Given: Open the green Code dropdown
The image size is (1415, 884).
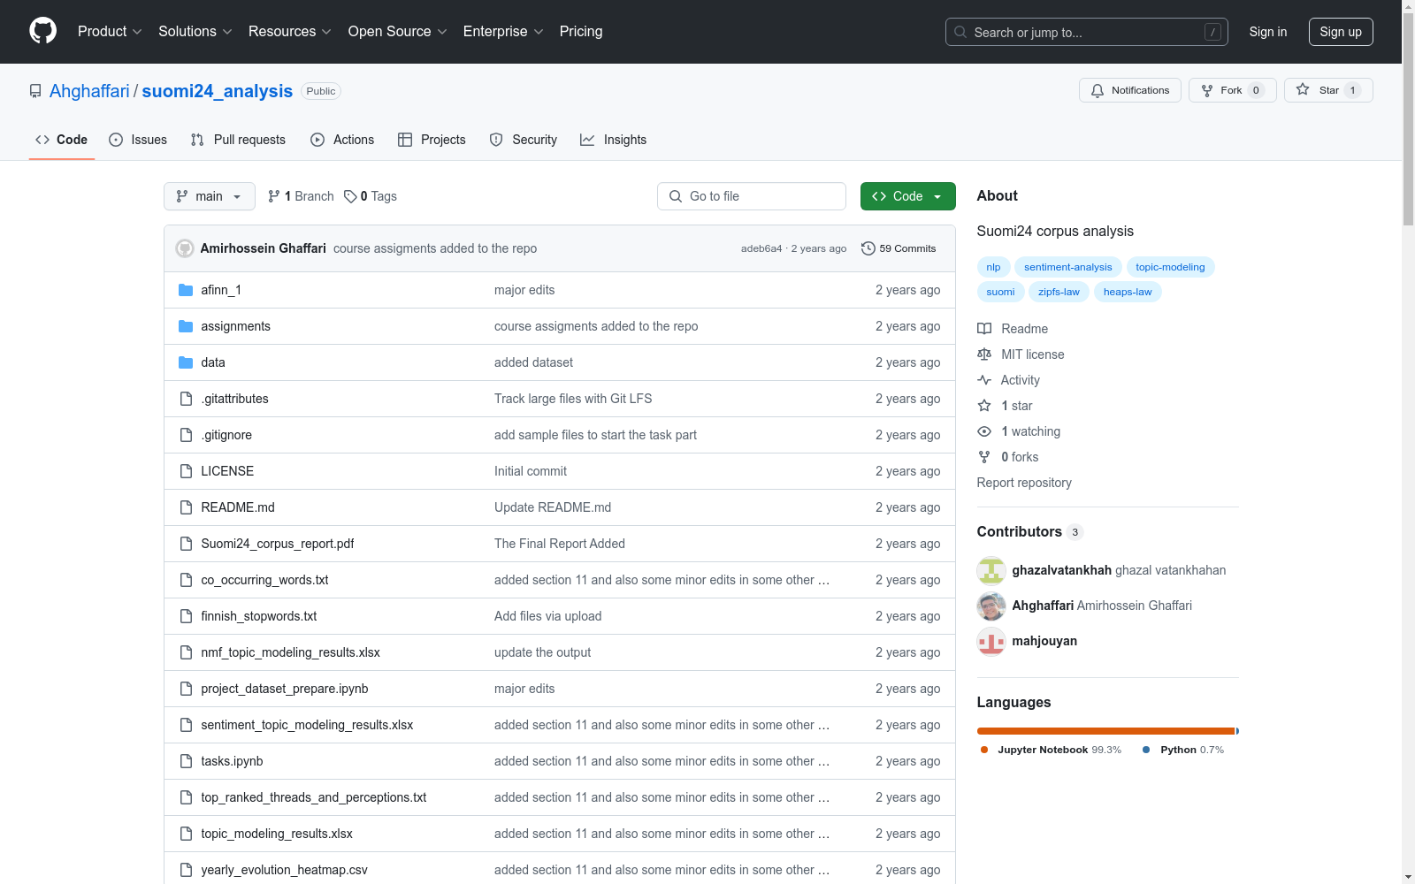Looking at the screenshot, I should [x=907, y=196].
